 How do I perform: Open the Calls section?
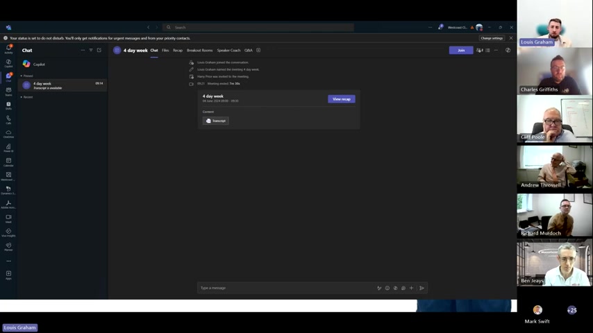click(x=8, y=120)
